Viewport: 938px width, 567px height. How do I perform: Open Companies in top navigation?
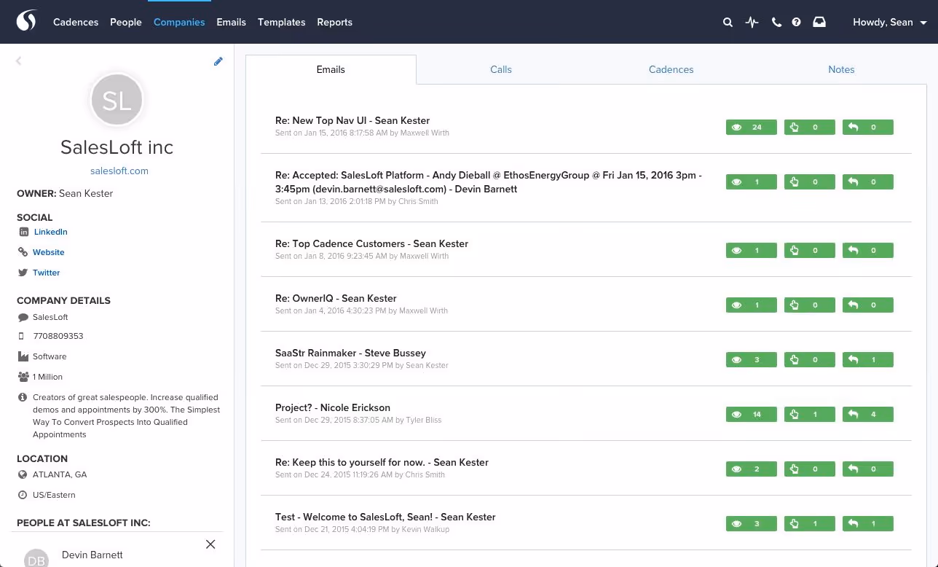coord(179,23)
